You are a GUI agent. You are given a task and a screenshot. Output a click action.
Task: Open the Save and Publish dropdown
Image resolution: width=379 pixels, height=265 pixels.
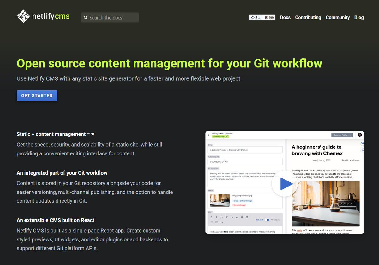coord(342,135)
